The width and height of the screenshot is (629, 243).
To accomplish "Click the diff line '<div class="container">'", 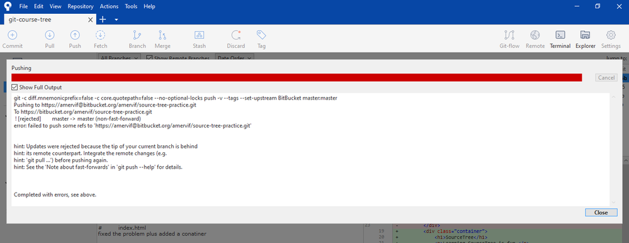I will coord(455,232).
